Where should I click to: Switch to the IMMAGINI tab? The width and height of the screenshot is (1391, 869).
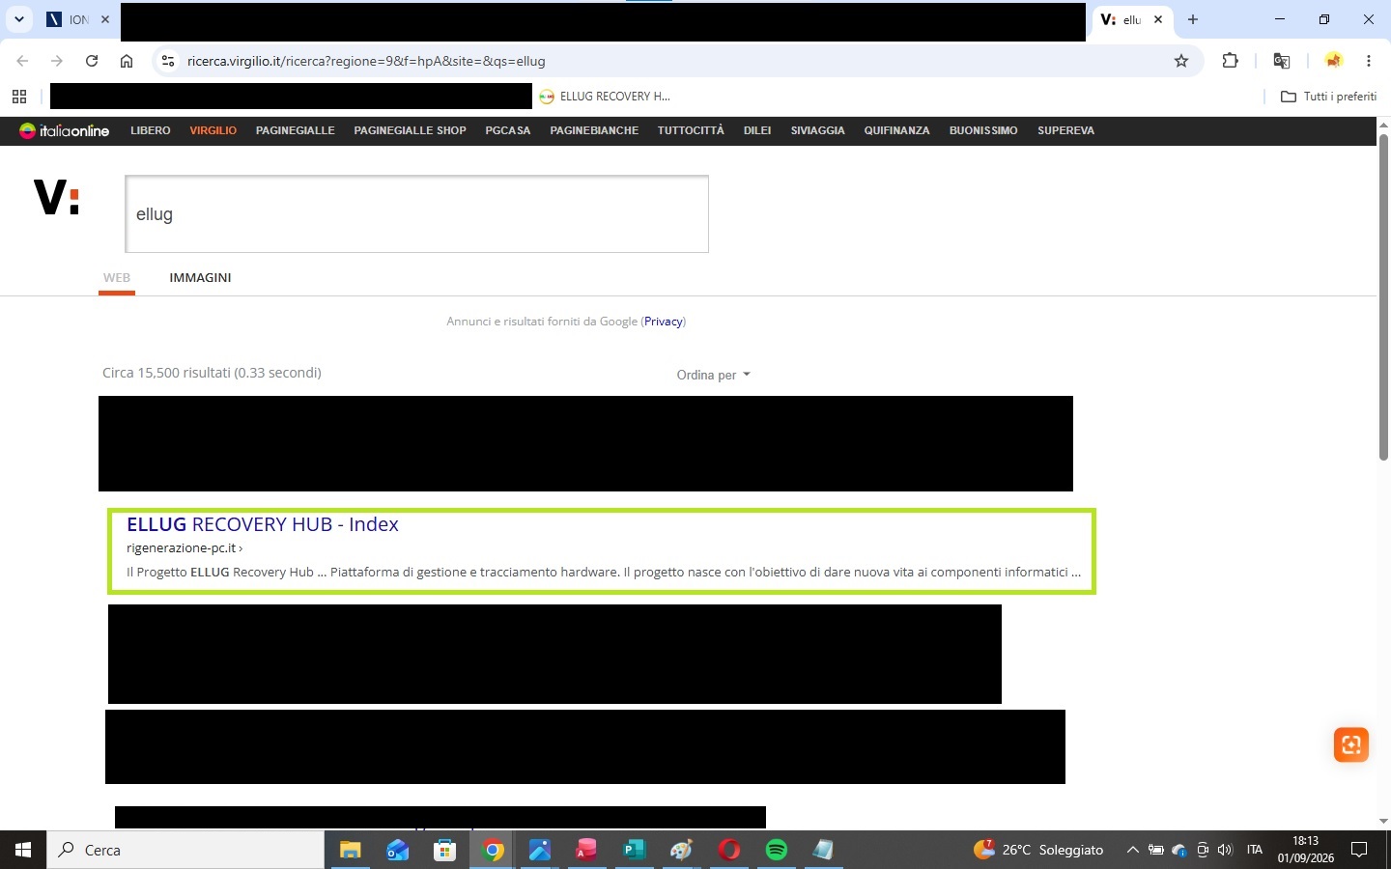coord(200,277)
